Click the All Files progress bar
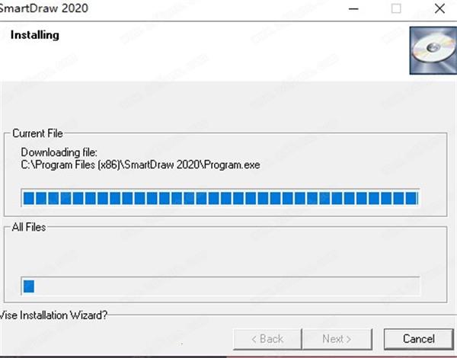457x358 pixels. pyautogui.click(x=220, y=286)
